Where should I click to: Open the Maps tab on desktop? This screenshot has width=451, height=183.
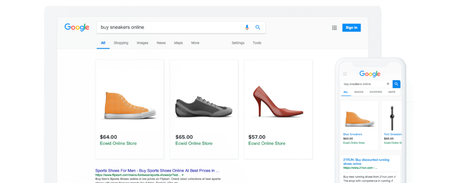click(x=178, y=43)
